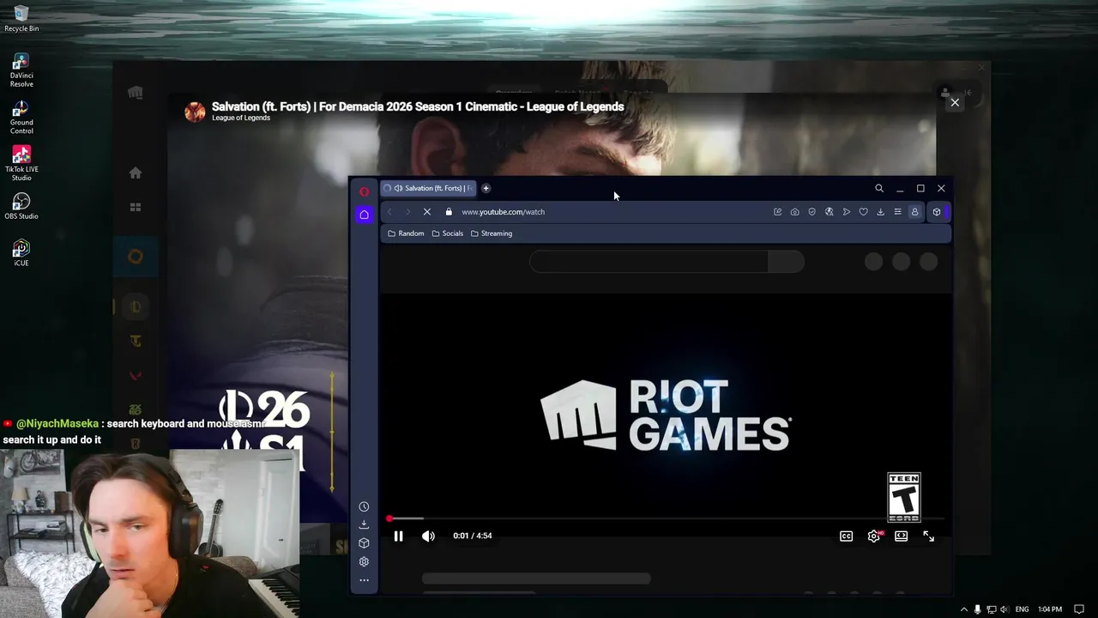Mute the YouTube video volume
This screenshot has height=618, width=1098.
[428, 536]
